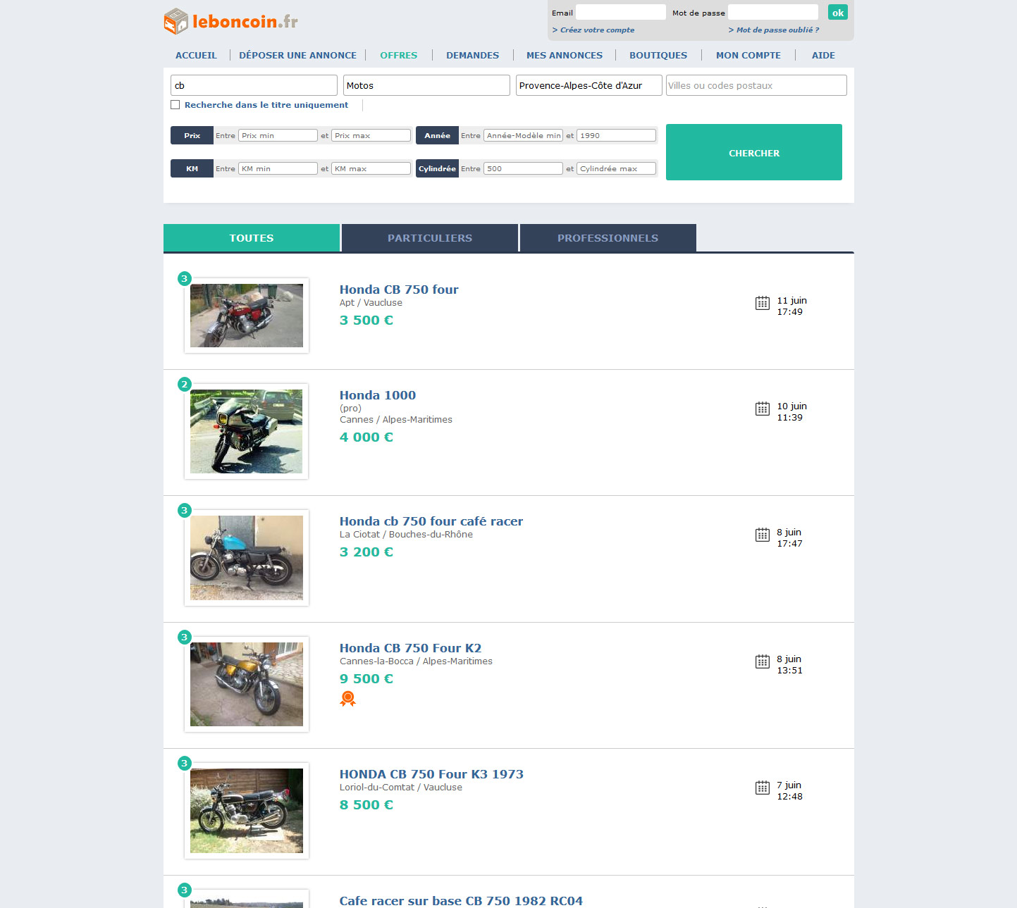Click the calendar icon beside the 7 juin listing
Screen dimensions: 1017x908
(x=762, y=788)
